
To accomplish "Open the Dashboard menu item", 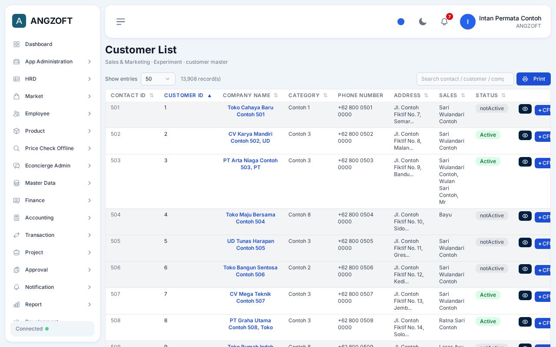I will (x=53, y=44).
